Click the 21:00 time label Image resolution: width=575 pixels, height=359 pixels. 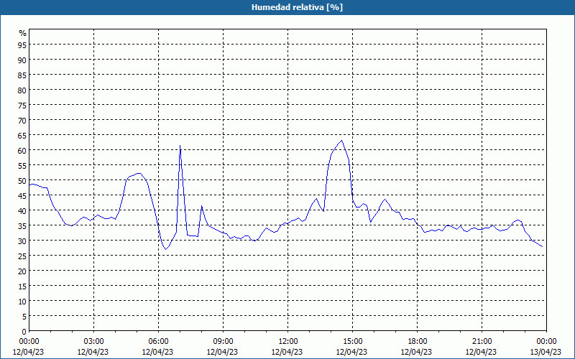click(482, 342)
